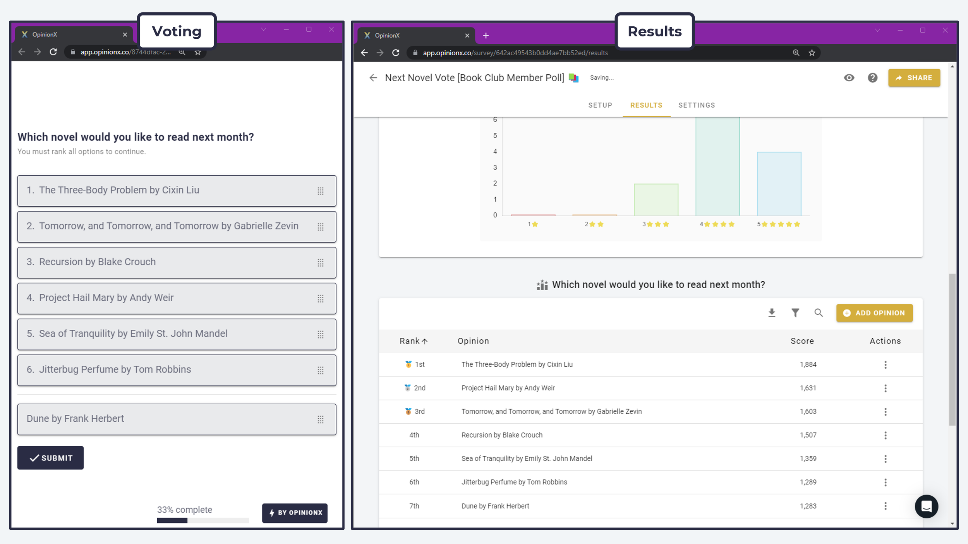Click the 33% complete progress bar

coord(203,520)
